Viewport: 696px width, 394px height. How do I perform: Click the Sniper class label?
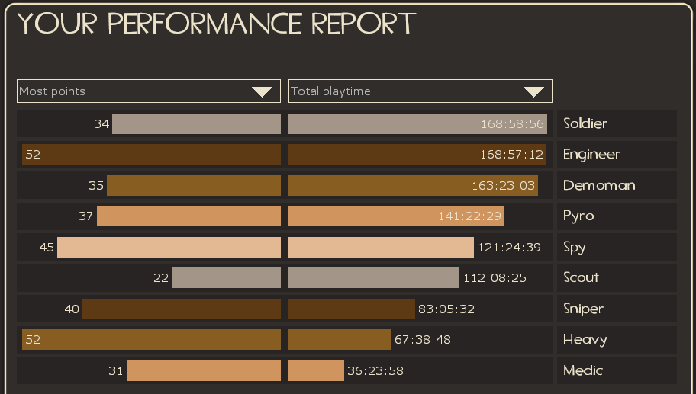coord(583,309)
